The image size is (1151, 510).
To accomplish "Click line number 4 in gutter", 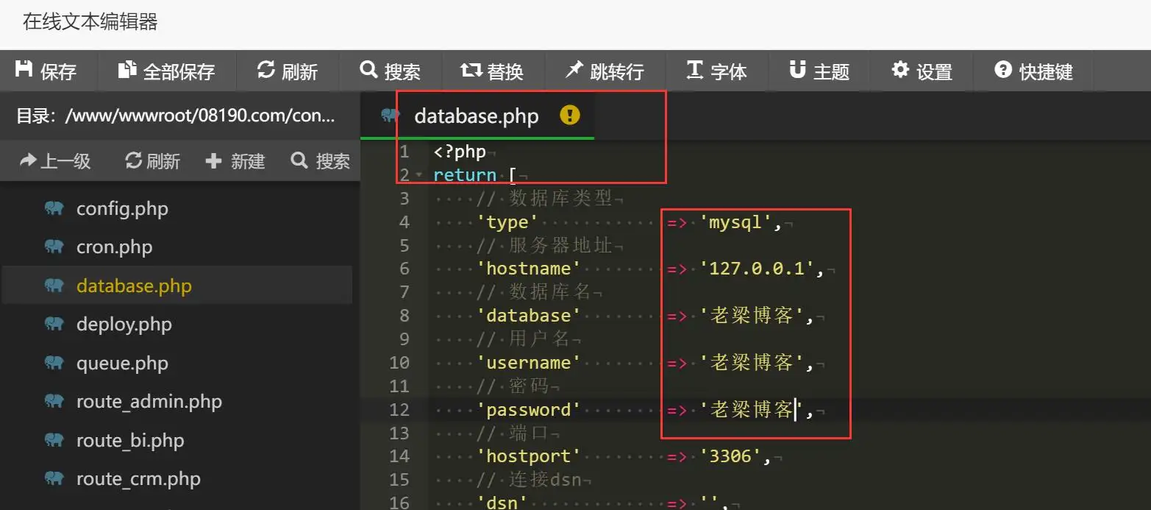I will 404,222.
